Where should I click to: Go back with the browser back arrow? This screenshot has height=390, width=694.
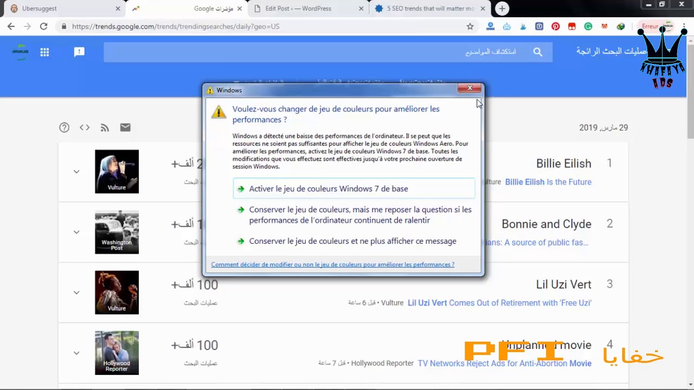(11, 26)
